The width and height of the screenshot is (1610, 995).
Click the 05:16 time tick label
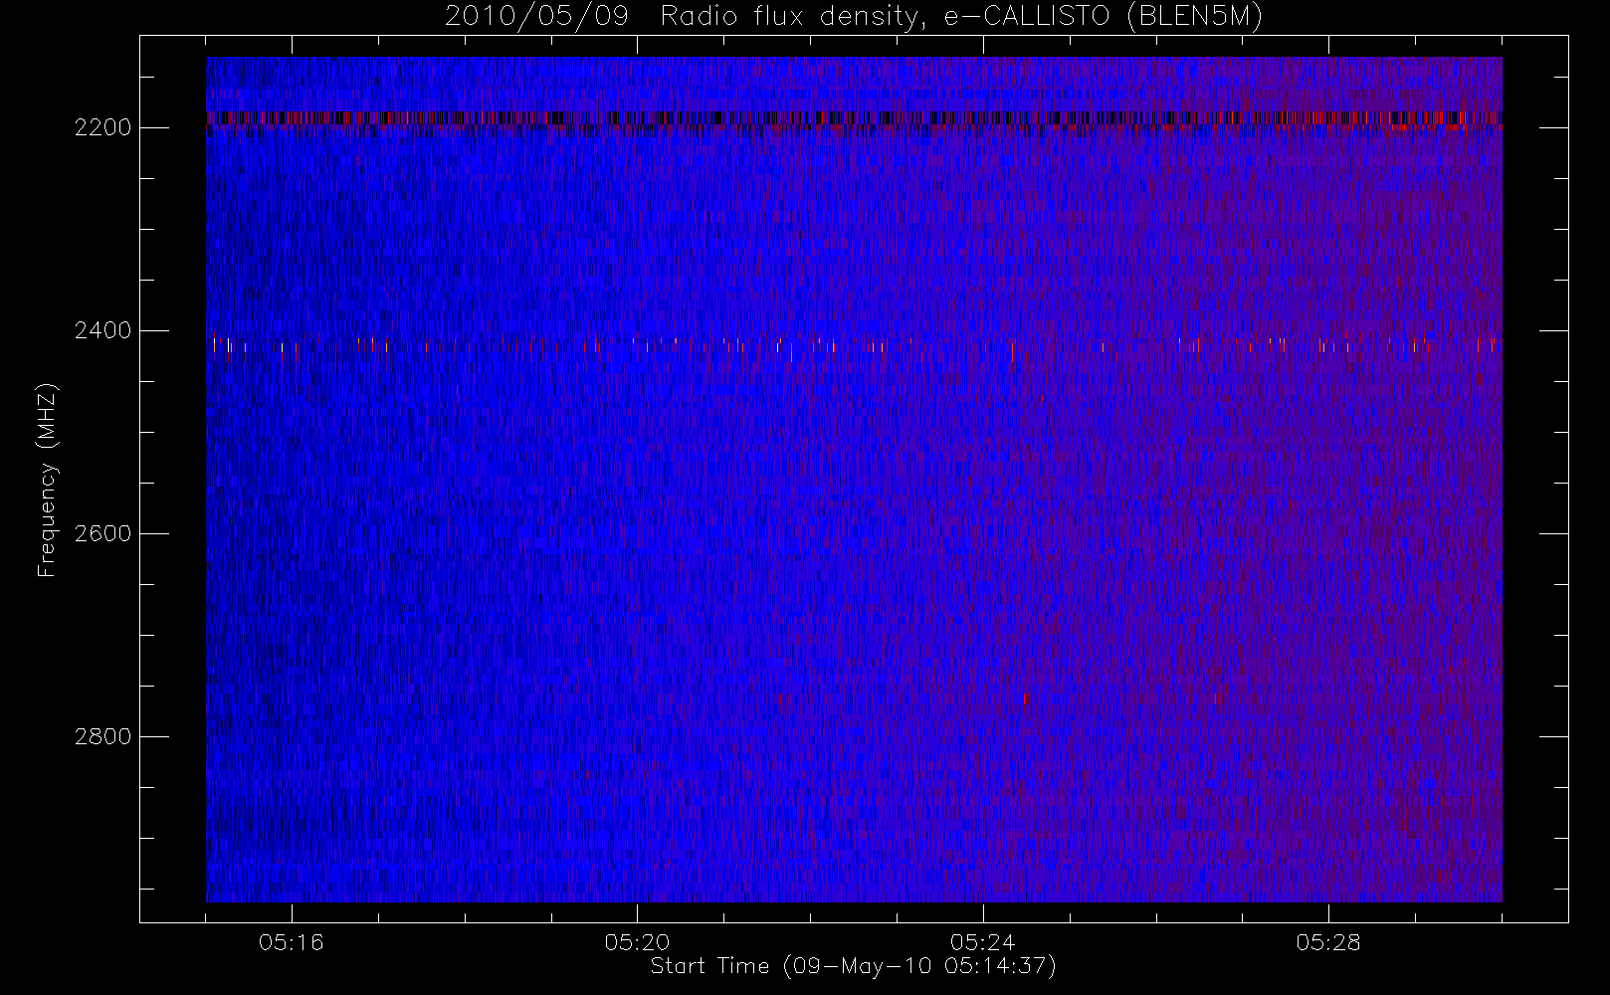click(292, 942)
